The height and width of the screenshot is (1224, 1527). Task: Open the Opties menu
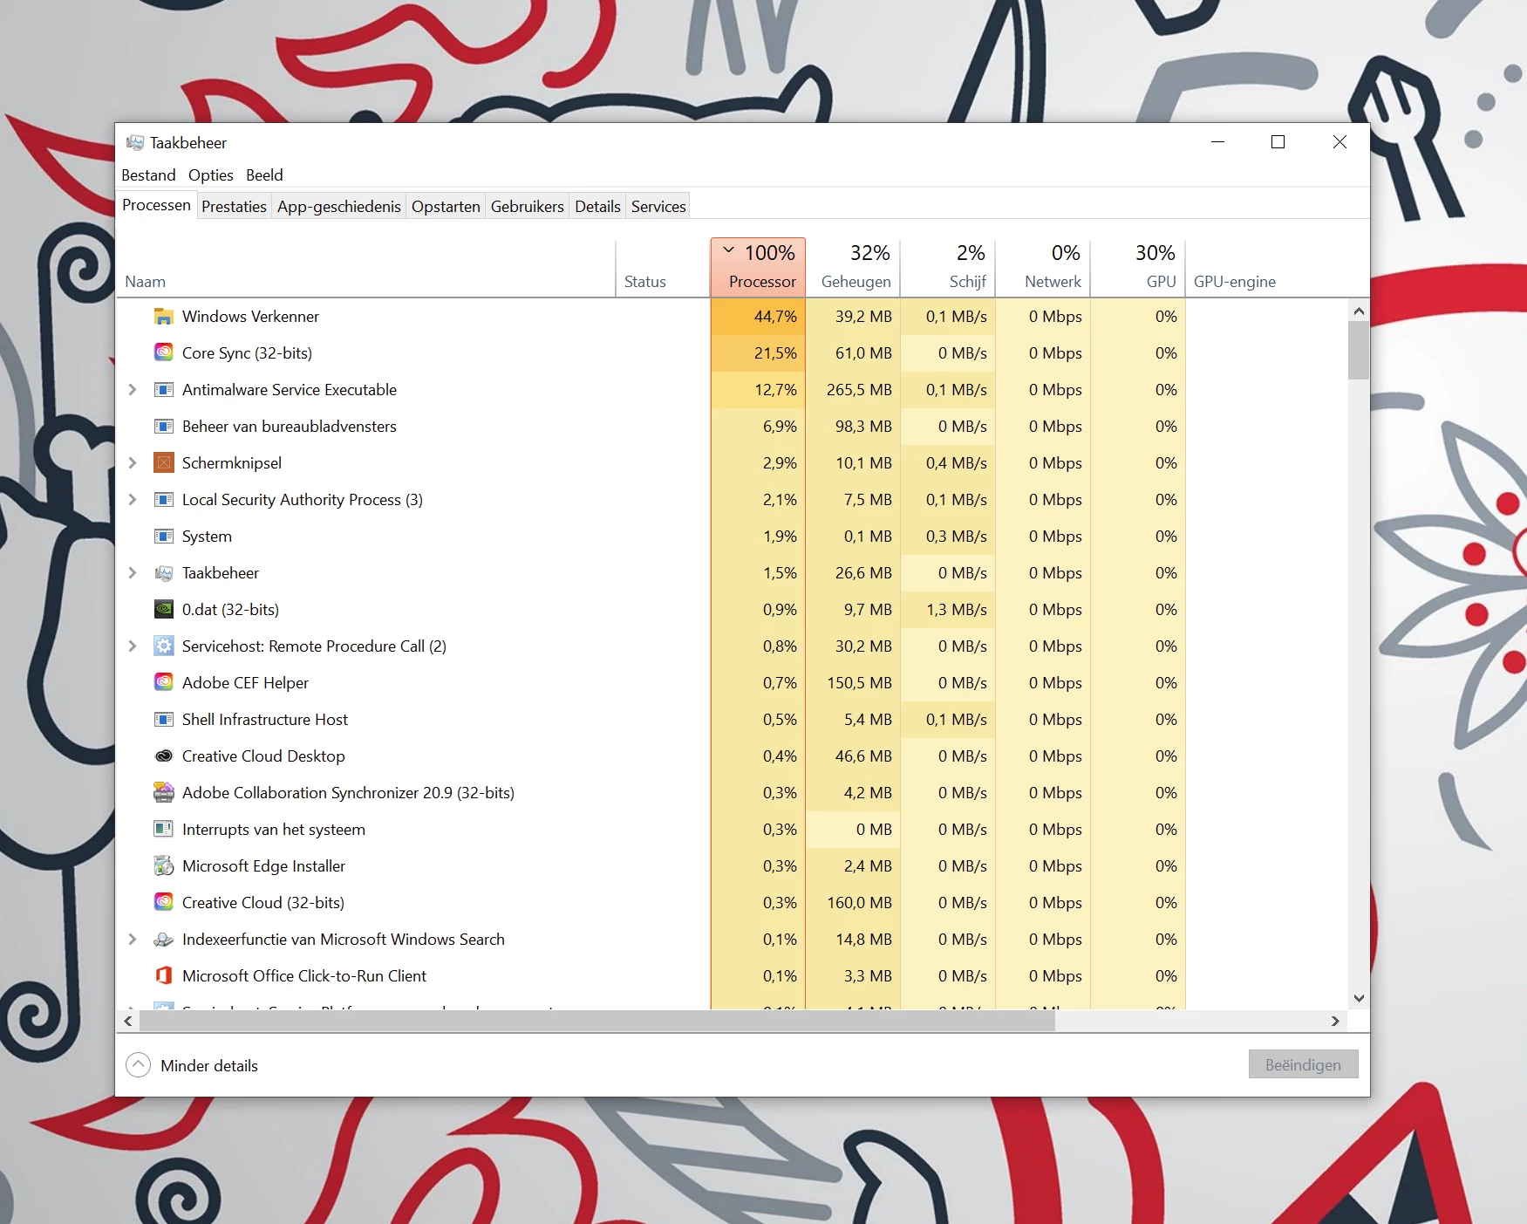click(x=211, y=175)
